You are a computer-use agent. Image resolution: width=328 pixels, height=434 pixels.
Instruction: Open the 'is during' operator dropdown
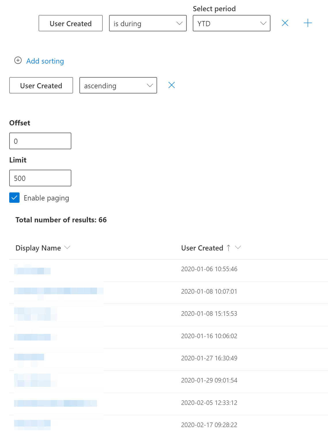148,23
